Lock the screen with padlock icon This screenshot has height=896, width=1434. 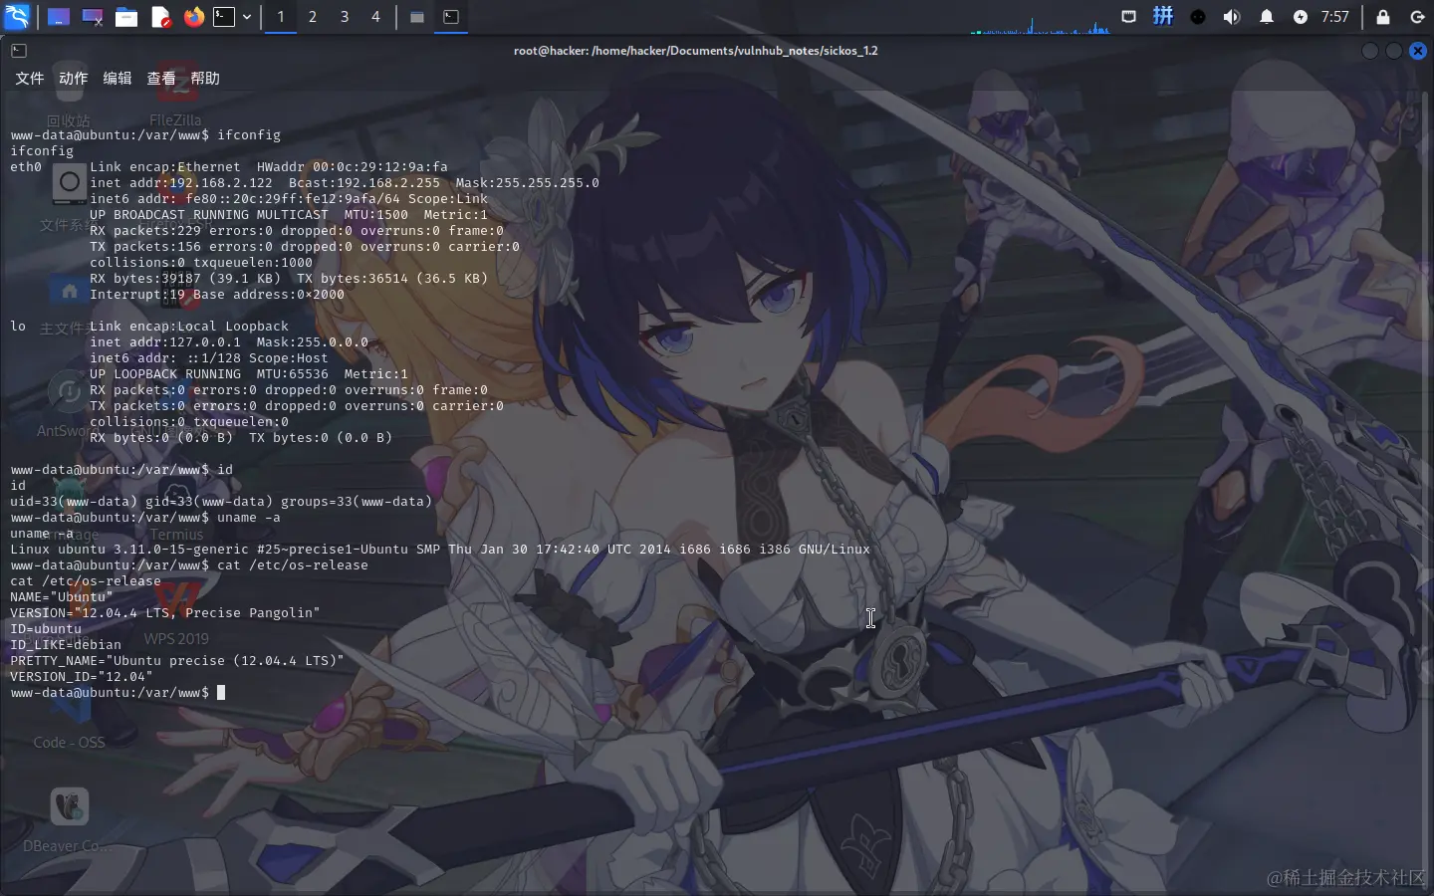[1383, 17]
